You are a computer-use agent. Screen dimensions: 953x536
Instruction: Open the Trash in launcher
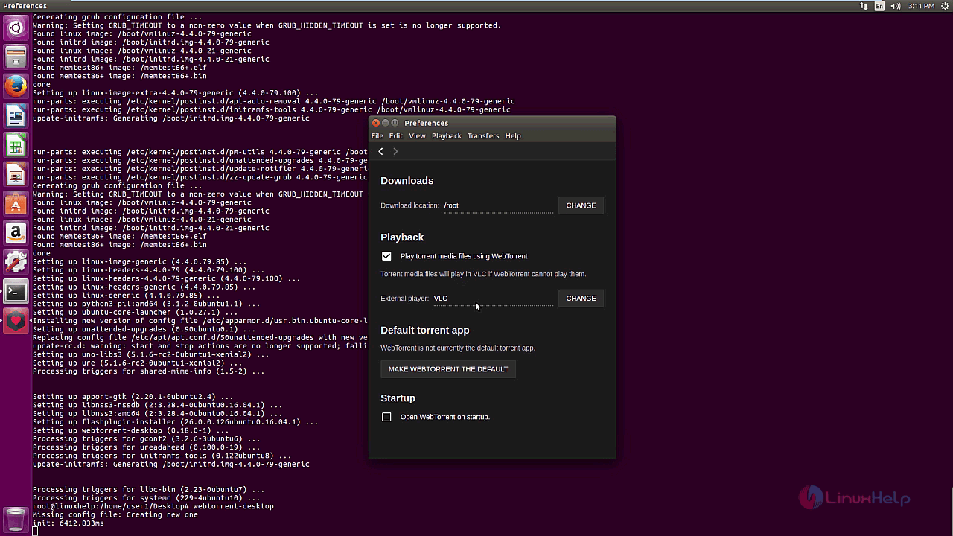(16, 518)
